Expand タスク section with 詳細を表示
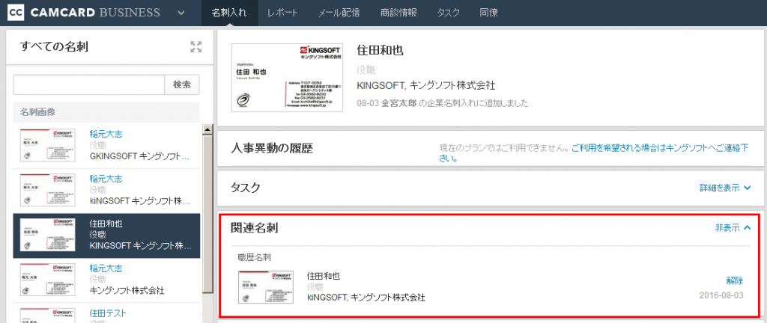The height and width of the screenshot is (323, 767). coord(725,188)
